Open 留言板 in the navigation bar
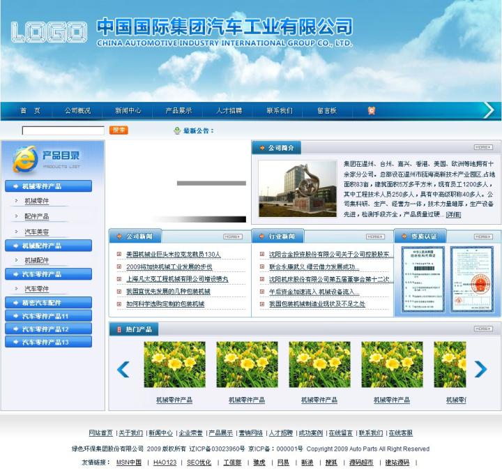This screenshot has width=502, height=473. tap(327, 111)
